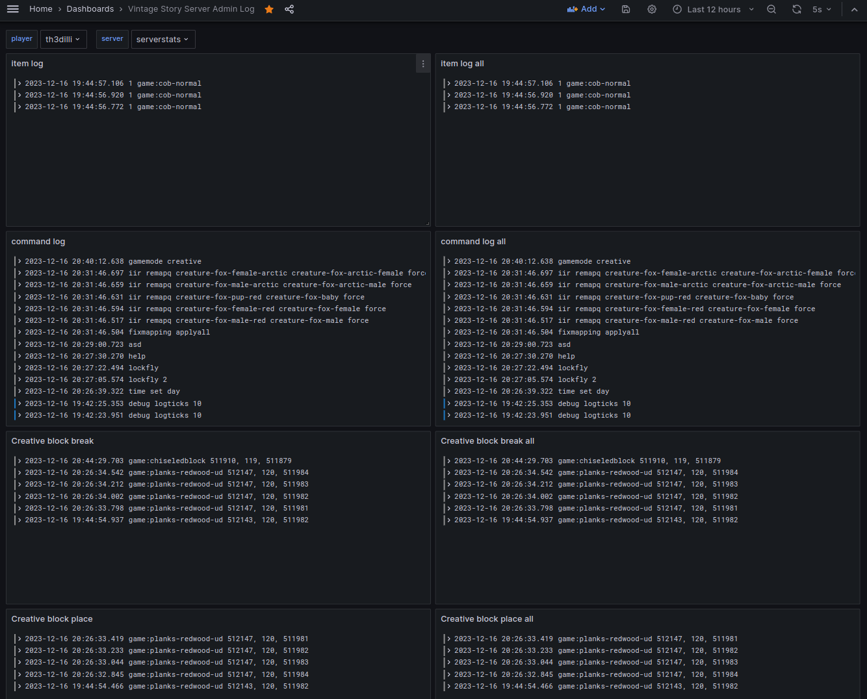Go to Home breadcrumb
Image resolution: width=867 pixels, height=699 pixels.
41,9
